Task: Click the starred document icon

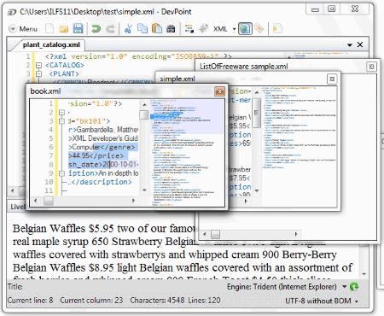Action: tap(277, 28)
